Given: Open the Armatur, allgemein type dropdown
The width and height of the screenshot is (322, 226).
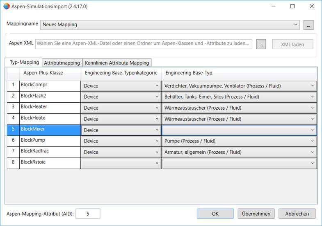Looking at the screenshot, I should [x=239, y=152].
